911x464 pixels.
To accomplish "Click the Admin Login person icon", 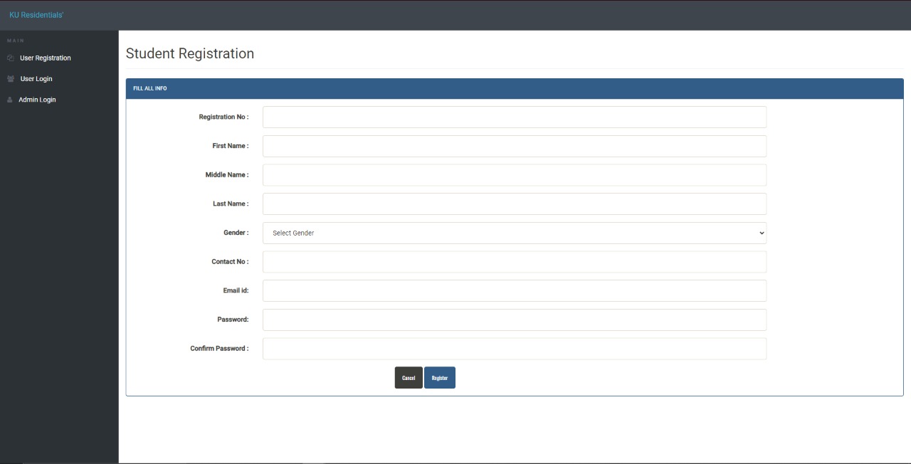I will [10, 100].
